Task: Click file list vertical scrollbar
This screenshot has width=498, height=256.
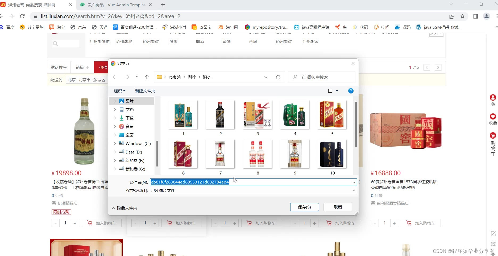Action: pyautogui.click(x=356, y=124)
